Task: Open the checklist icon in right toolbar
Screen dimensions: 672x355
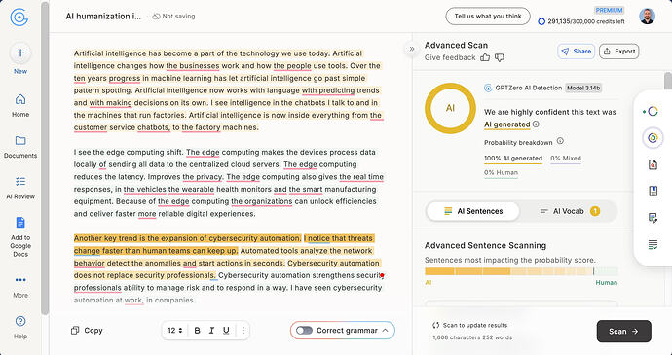Action: coord(653,245)
